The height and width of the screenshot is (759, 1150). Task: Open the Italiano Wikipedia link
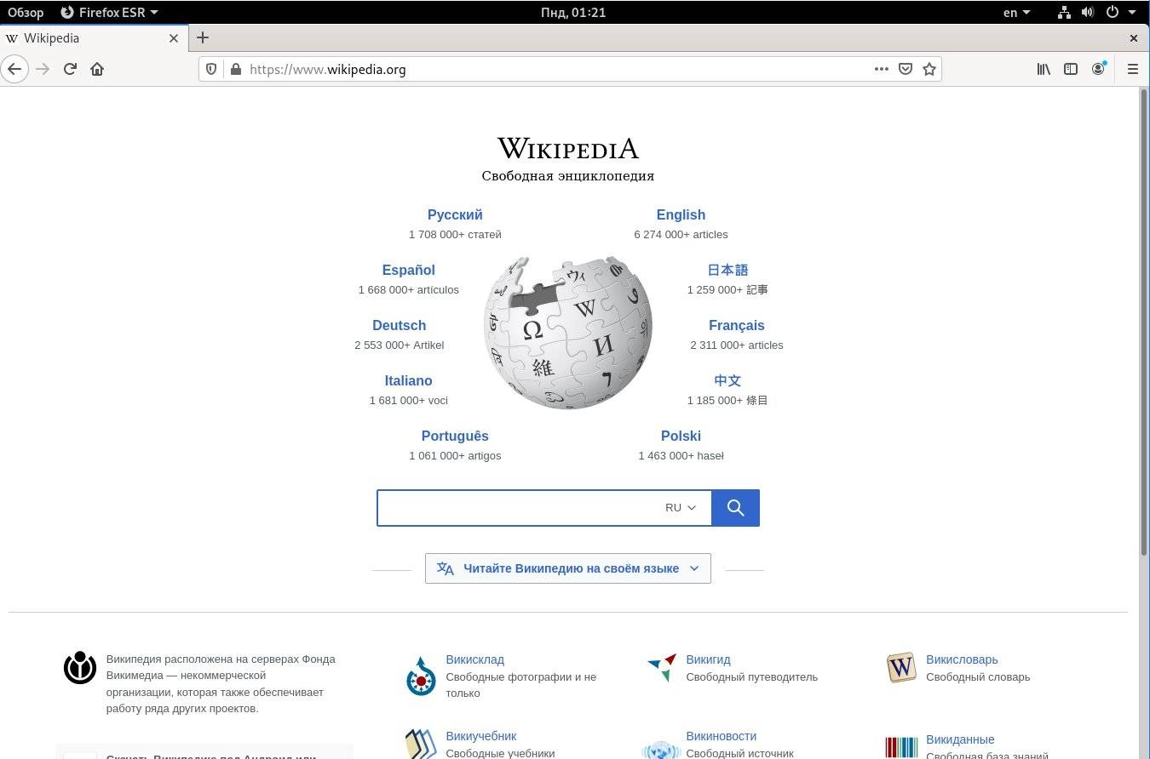pyautogui.click(x=408, y=381)
